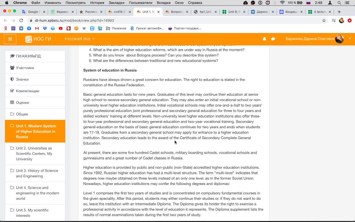Switch to the Ap1_Unit tab
This screenshot has height=222, width=355.
pos(205,12)
